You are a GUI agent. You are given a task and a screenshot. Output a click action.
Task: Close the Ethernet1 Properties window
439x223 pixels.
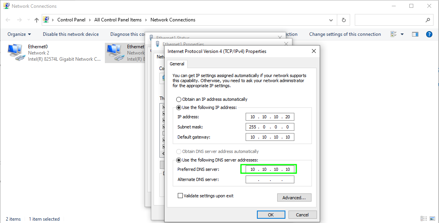286,44
